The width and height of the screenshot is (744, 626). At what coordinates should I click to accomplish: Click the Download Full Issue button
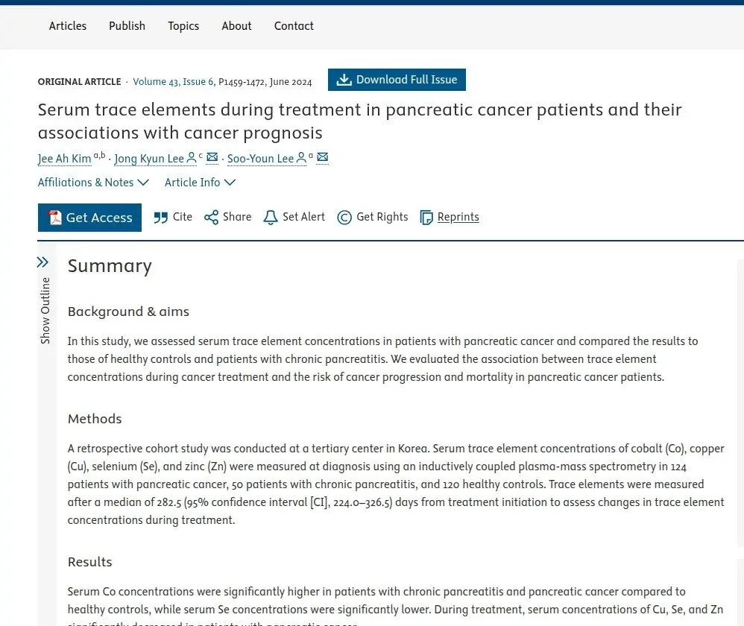397,80
